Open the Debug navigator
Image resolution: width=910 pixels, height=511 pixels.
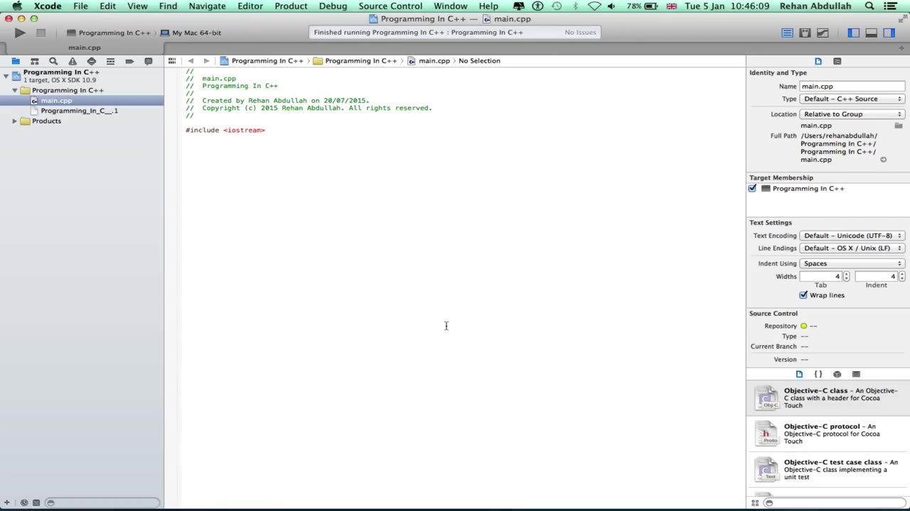110,61
